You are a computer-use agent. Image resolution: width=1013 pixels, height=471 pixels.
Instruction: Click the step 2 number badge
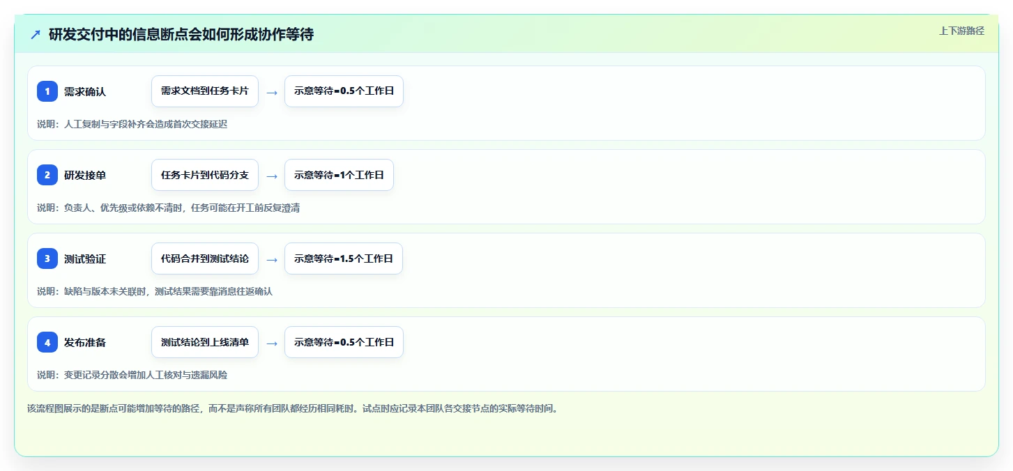point(47,175)
